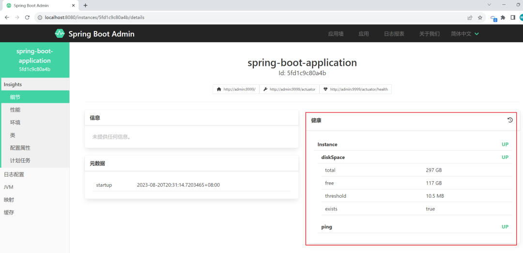Click the tab search chevron in title bar

[x=489, y=5]
